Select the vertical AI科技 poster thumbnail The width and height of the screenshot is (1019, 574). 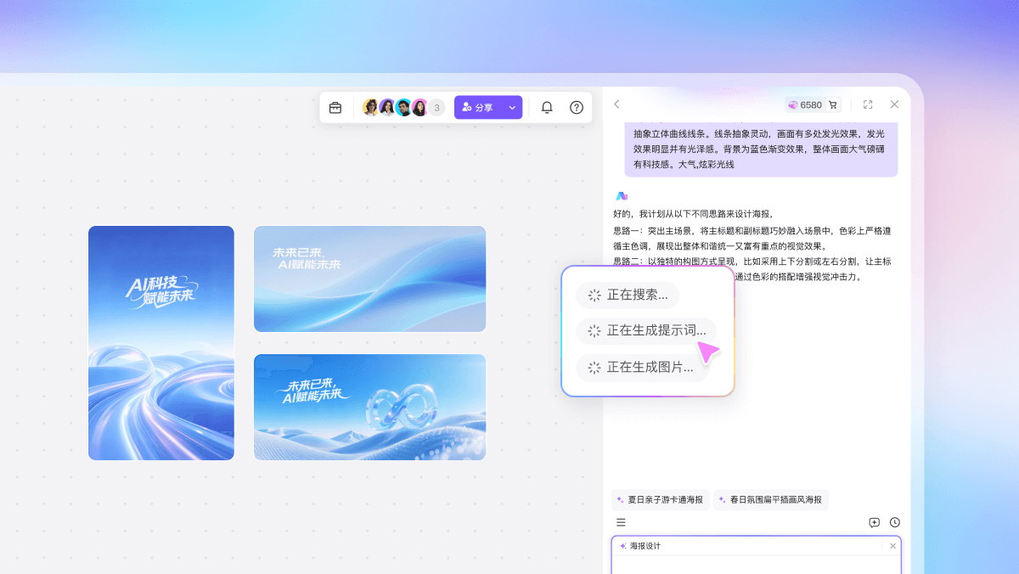point(160,343)
